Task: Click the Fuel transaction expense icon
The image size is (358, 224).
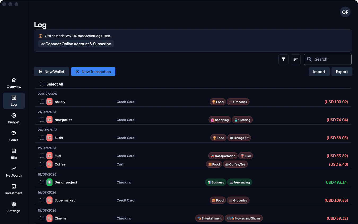Action: [49, 156]
